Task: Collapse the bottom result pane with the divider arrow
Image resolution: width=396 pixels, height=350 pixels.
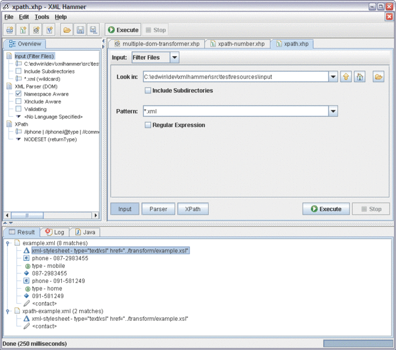Action: pos(11,223)
